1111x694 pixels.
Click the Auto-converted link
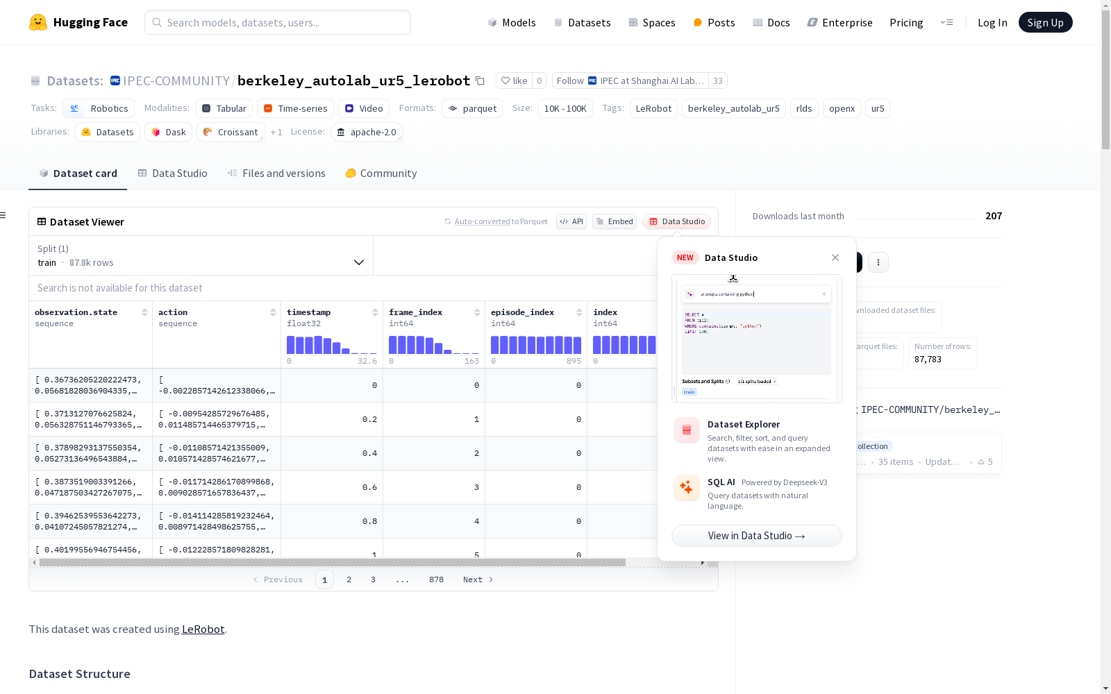pyautogui.click(x=482, y=221)
